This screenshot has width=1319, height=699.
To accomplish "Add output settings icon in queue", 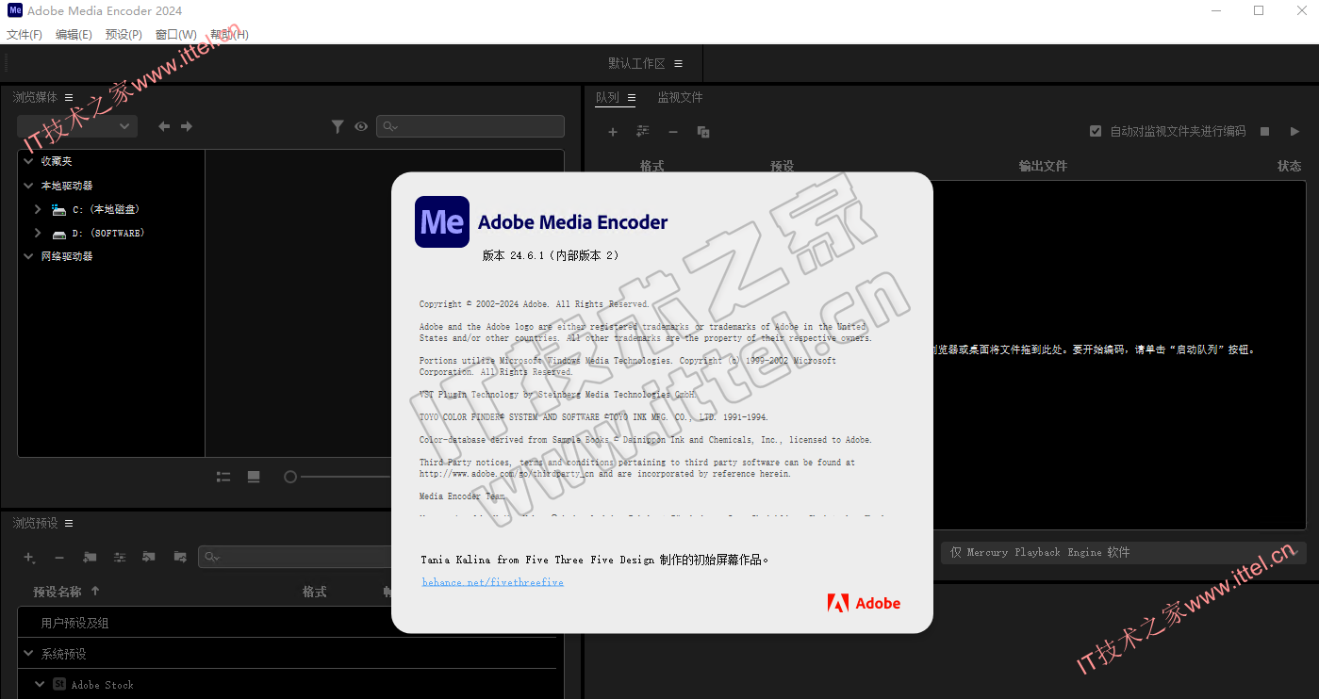I will (x=643, y=132).
